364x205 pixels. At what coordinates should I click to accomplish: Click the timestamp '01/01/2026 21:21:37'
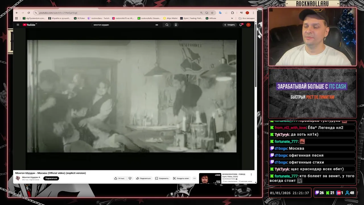tap(289, 193)
